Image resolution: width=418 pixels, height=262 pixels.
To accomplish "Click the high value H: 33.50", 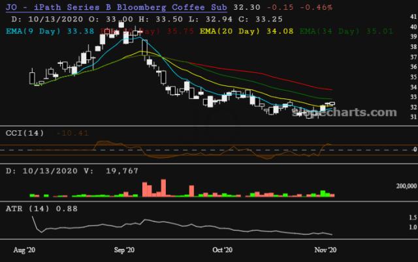I will [x=161, y=19].
